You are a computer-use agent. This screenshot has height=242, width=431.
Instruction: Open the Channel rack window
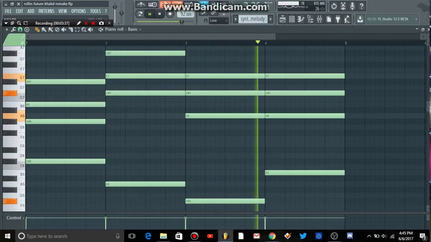point(292,19)
